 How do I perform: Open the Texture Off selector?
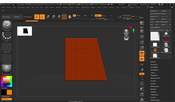[7, 59]
